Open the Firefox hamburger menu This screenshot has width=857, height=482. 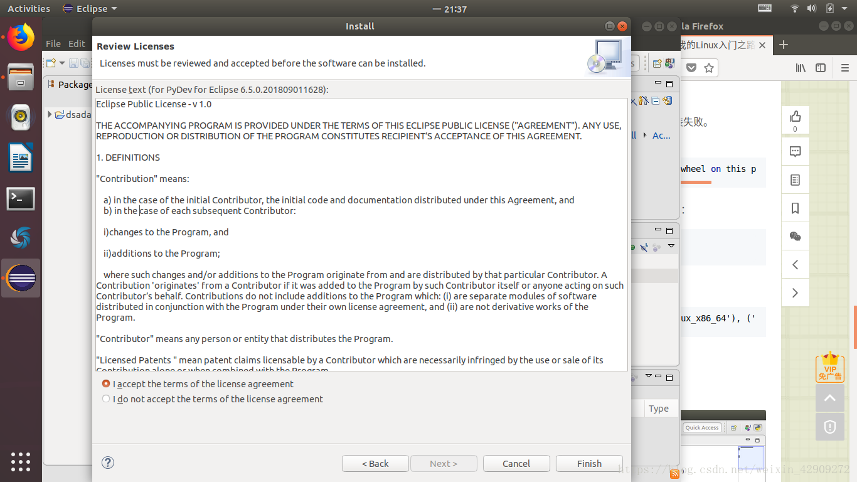pyautogui.click(x=844, y=68)
